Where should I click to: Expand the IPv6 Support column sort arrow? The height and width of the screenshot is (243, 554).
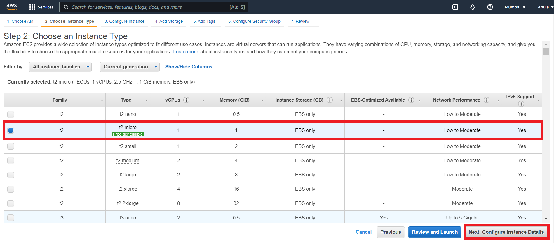click(539, 100)
